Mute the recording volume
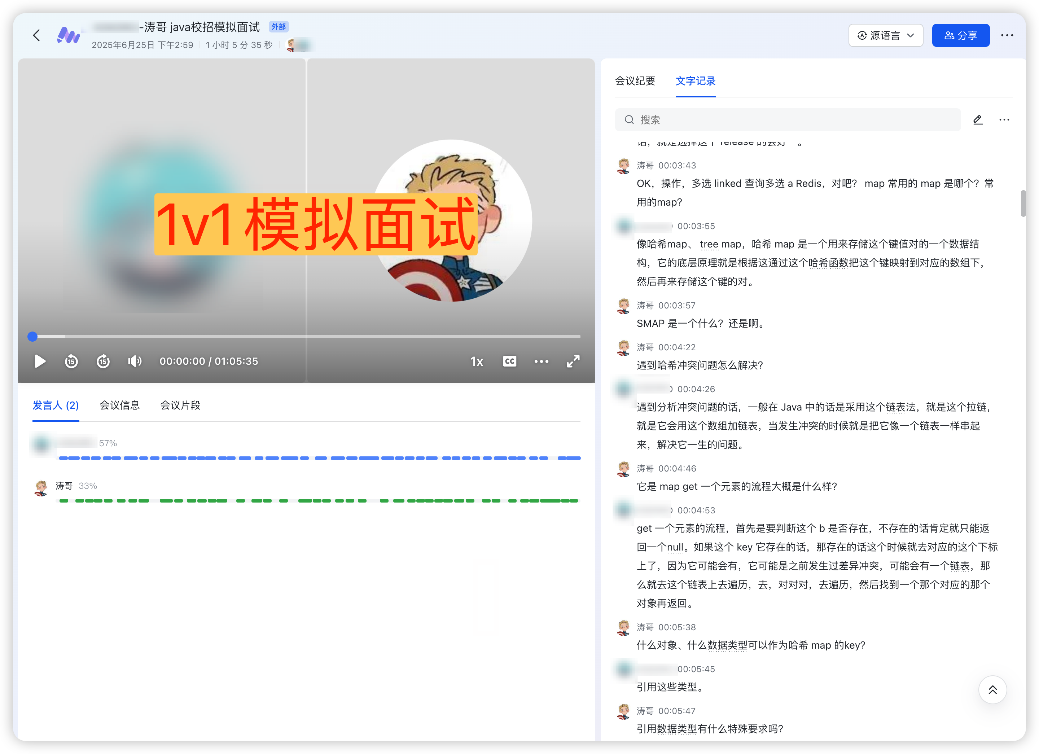1039x754 pixels. click(135, 361)
